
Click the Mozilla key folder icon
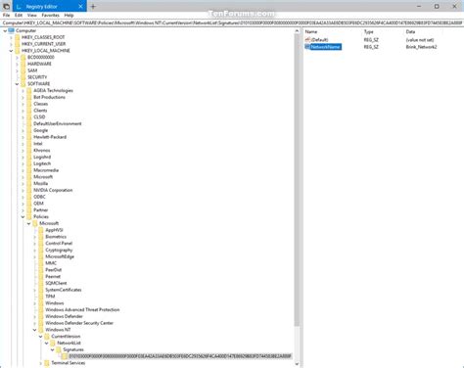pos(29,183)
